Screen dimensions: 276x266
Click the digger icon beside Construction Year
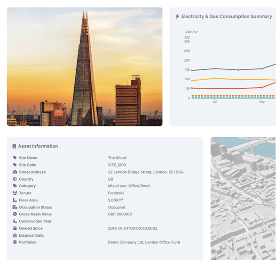(15, 221)
